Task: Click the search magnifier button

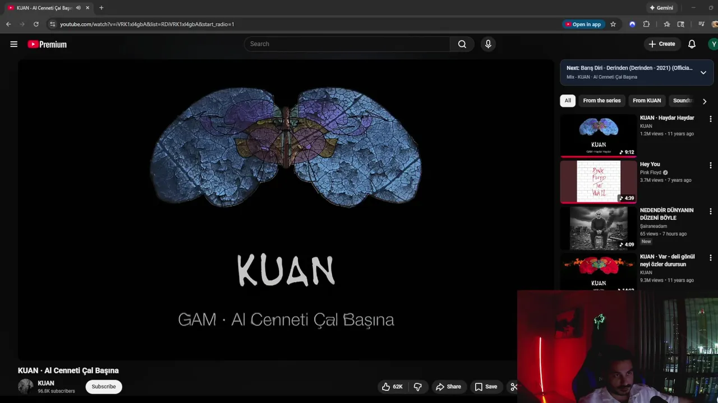Action: pyautogui.click(x=462, y=44)
